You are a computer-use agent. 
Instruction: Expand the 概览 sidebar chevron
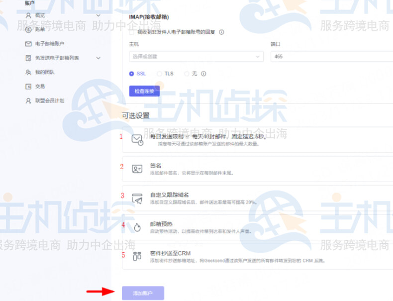point(98,15)
